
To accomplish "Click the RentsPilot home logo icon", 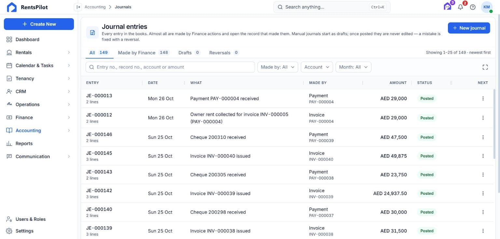I will 12,7.
